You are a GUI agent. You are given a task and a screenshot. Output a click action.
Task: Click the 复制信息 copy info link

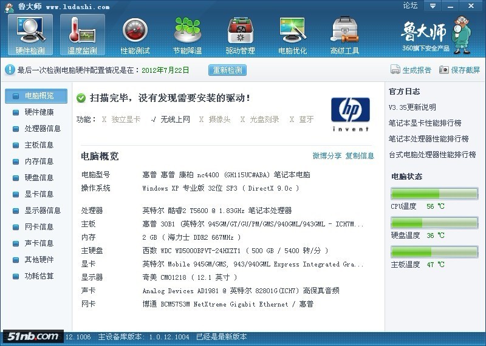[360, 156]
